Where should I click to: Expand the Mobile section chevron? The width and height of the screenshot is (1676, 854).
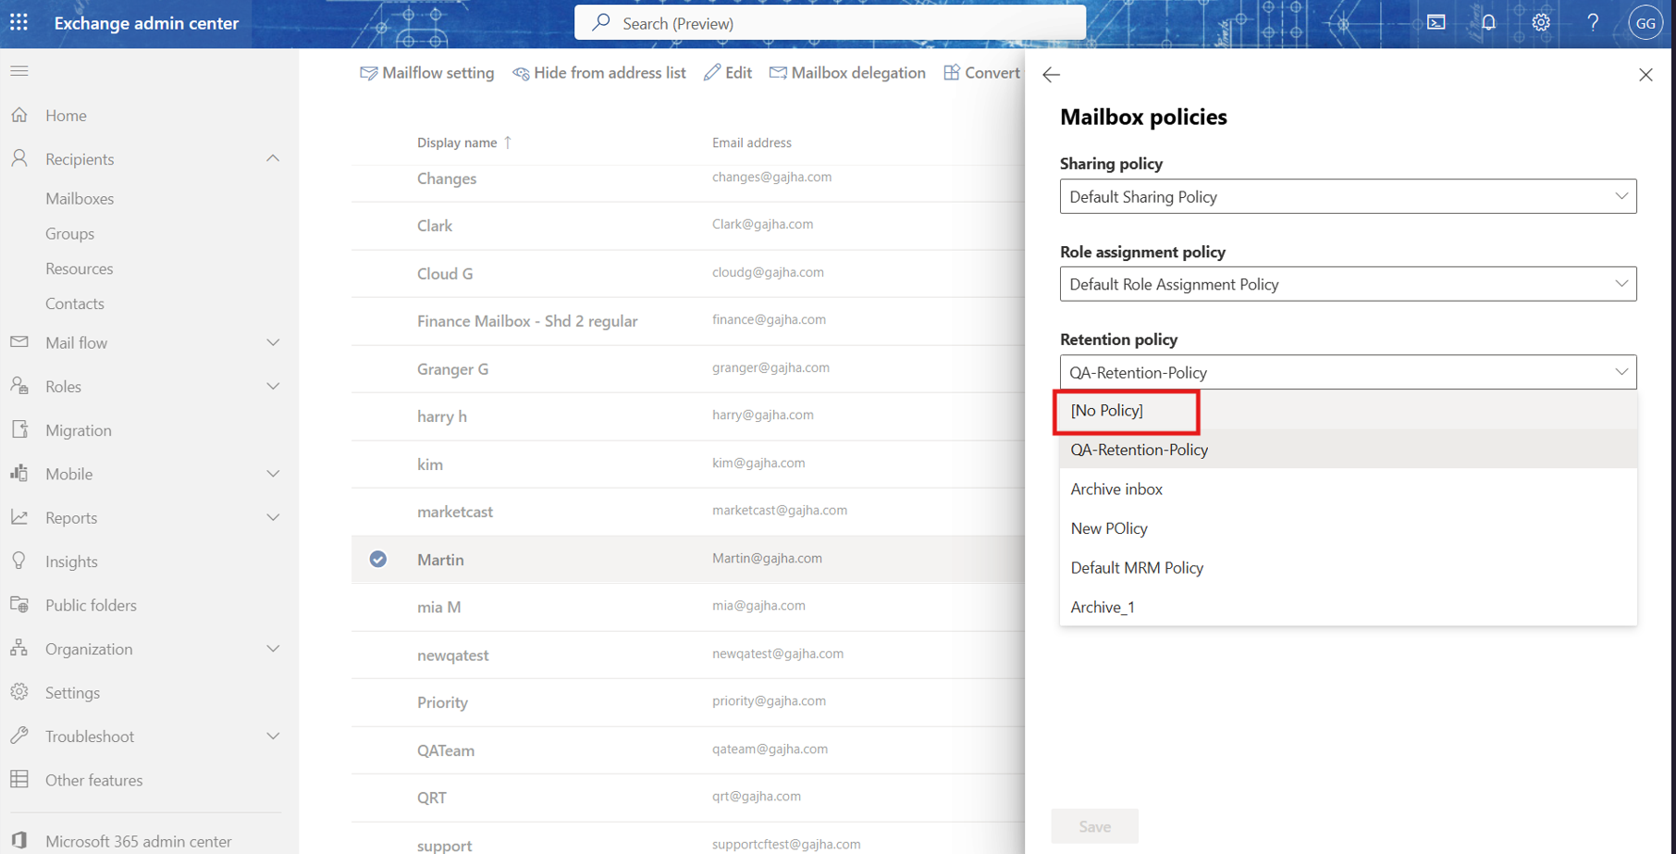click(273, 473)
